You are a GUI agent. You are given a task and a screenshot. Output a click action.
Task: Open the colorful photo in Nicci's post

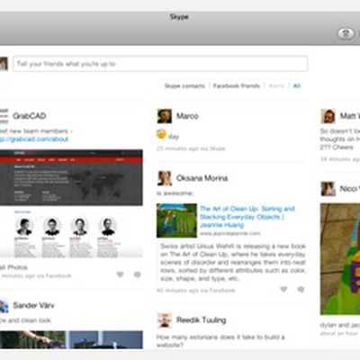pyautogui.click(x=340, y=259)
